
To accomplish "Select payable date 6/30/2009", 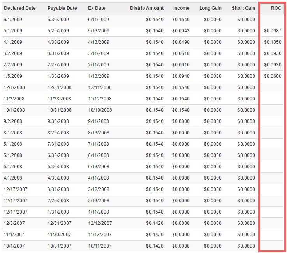I will pos(58,20).
